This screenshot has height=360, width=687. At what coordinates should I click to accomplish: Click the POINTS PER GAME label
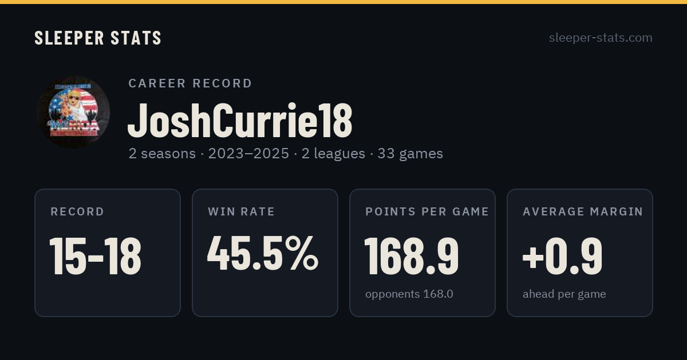coord(427,211)
